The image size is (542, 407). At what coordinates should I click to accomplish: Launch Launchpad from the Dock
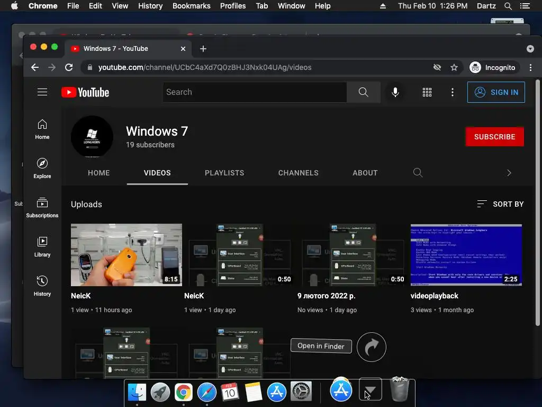click(160, 392)
